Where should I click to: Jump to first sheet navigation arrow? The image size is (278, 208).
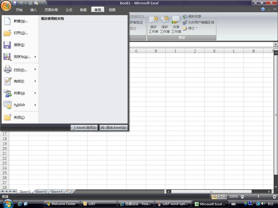[x=2, y=191]
